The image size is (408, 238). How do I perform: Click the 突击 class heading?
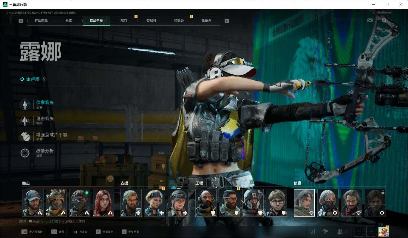tap(26, 183)
